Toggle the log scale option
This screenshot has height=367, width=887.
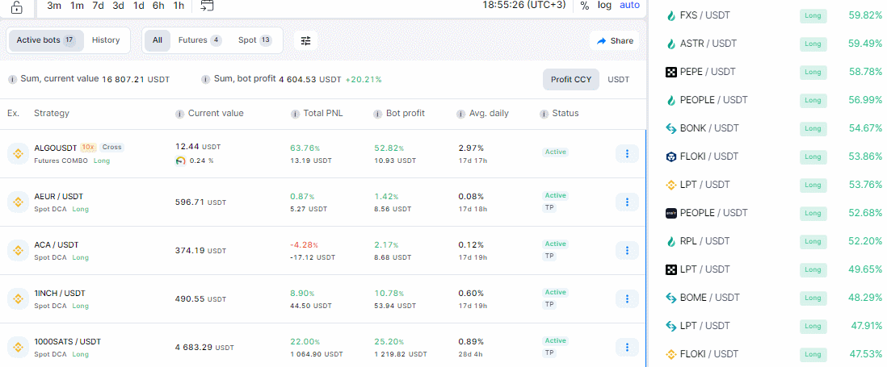click(x=604, y=6)
